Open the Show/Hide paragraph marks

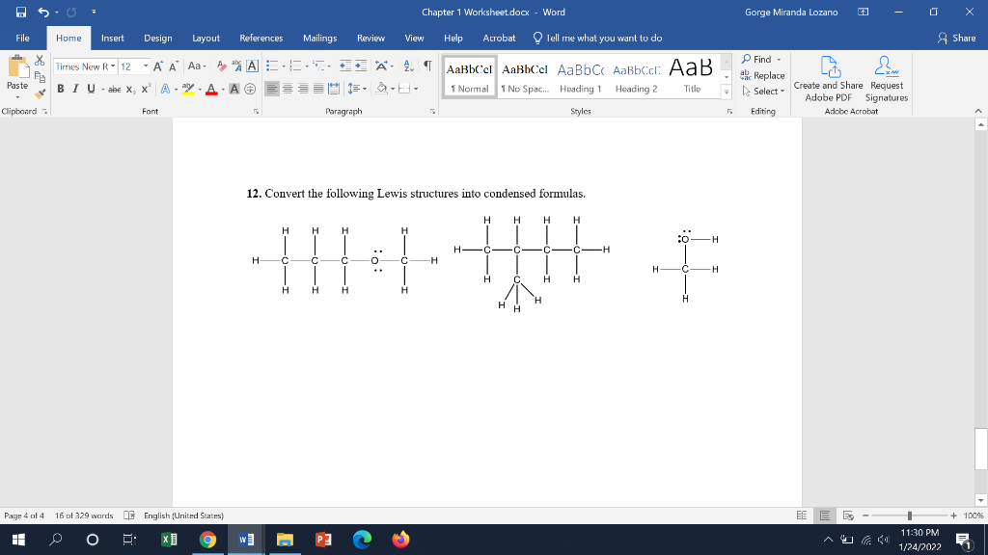428,66
